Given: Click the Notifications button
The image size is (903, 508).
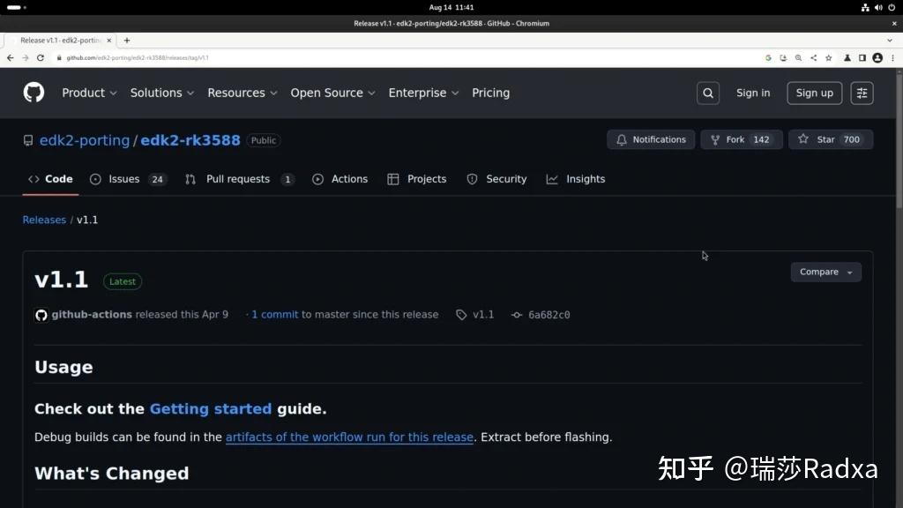Looking at the screenshot, I should (651, 139).
